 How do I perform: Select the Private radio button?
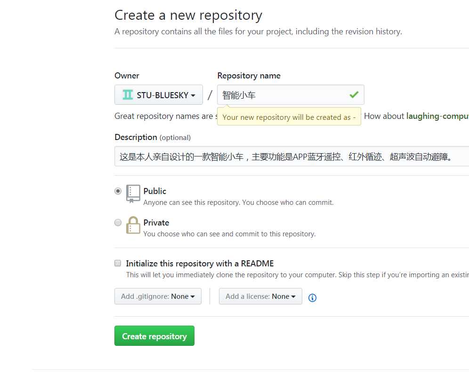(118, 222)
